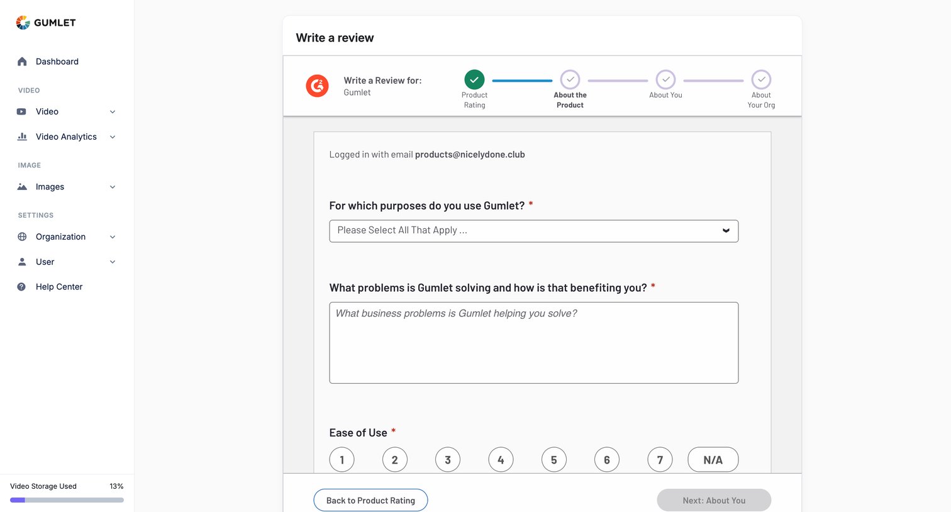Click the 'Ease of Use' label
The width and height of the screenshot is (951, 512).
point(358,433)
